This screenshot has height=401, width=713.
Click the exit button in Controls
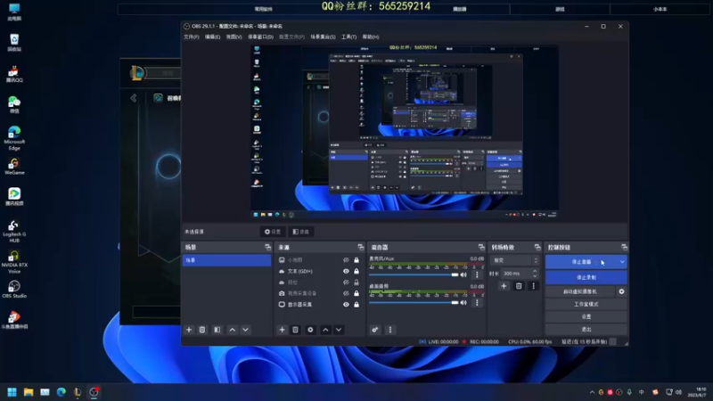pos(586,329)
